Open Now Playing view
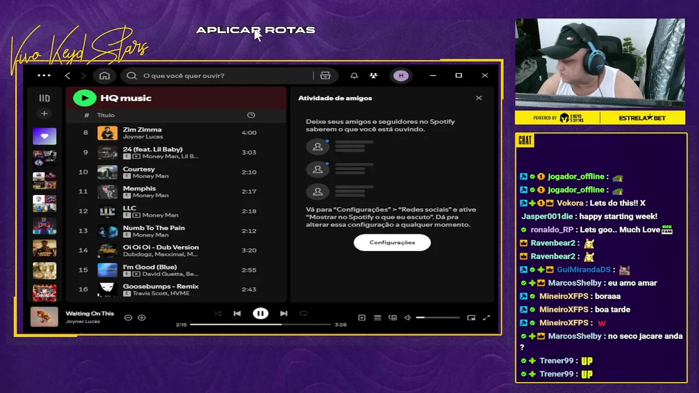 [x=362, y=318]
